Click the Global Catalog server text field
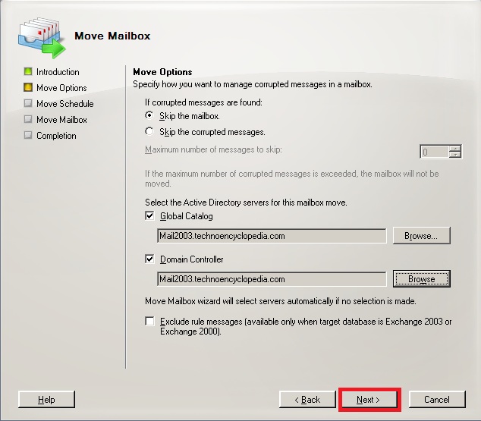Image resolution: width=481 pixels, height=421 pixels. 272,236
